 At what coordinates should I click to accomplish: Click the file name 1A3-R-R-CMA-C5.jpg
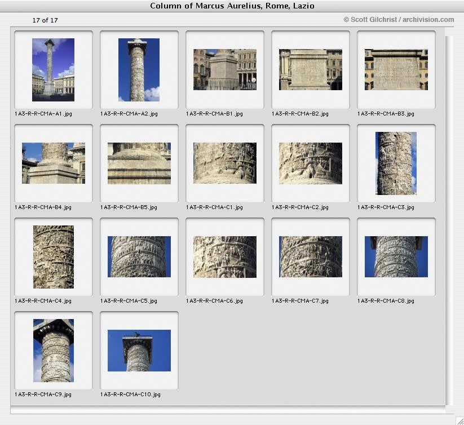(129, 301)
